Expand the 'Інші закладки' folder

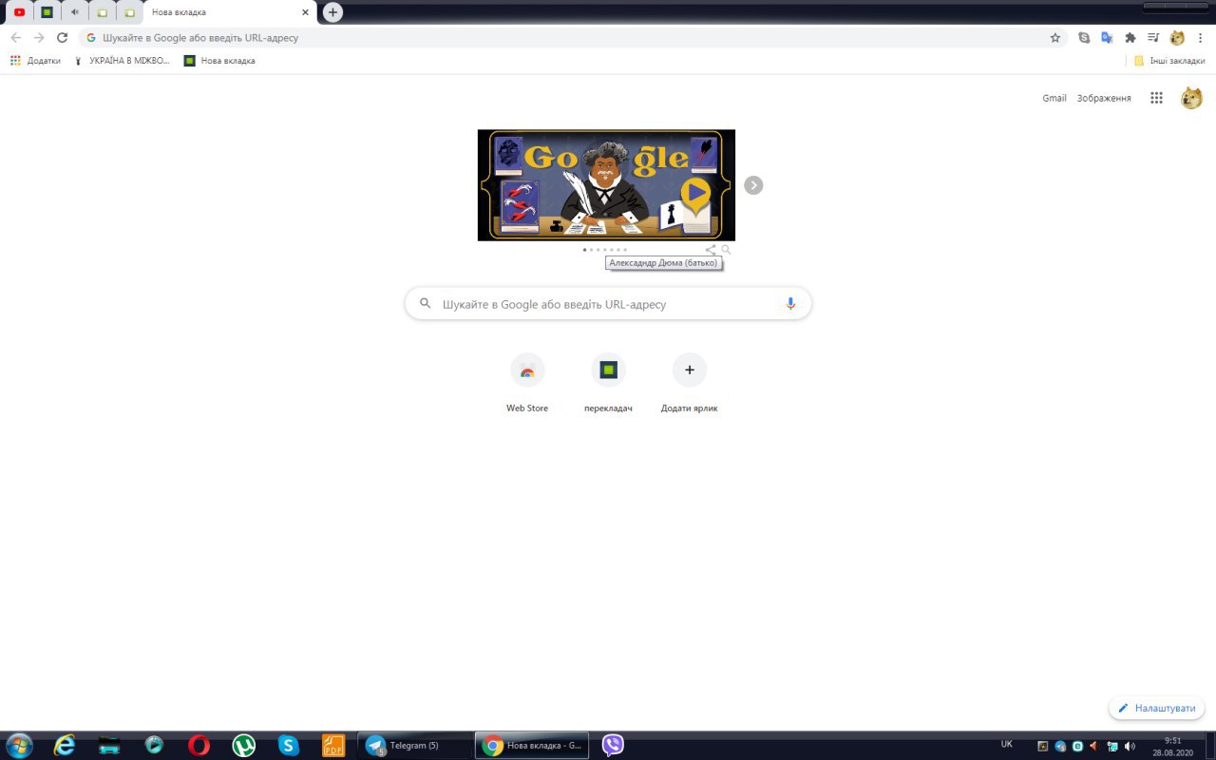click(x=1169, y=61)
